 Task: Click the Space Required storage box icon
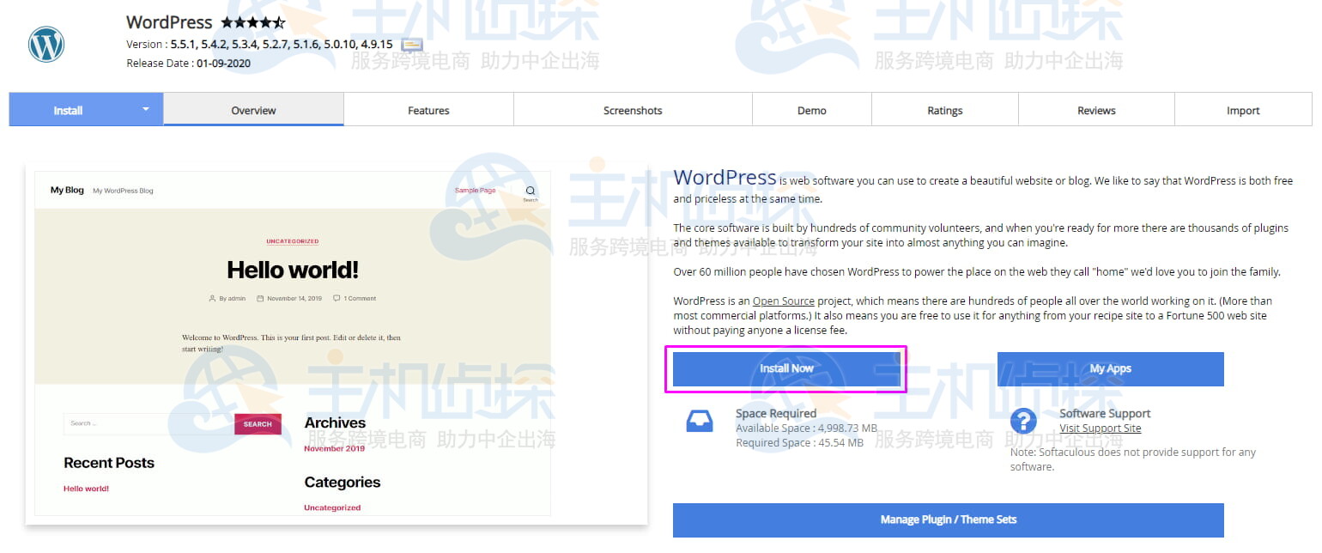pyautogui.click(x=700, y=421)
